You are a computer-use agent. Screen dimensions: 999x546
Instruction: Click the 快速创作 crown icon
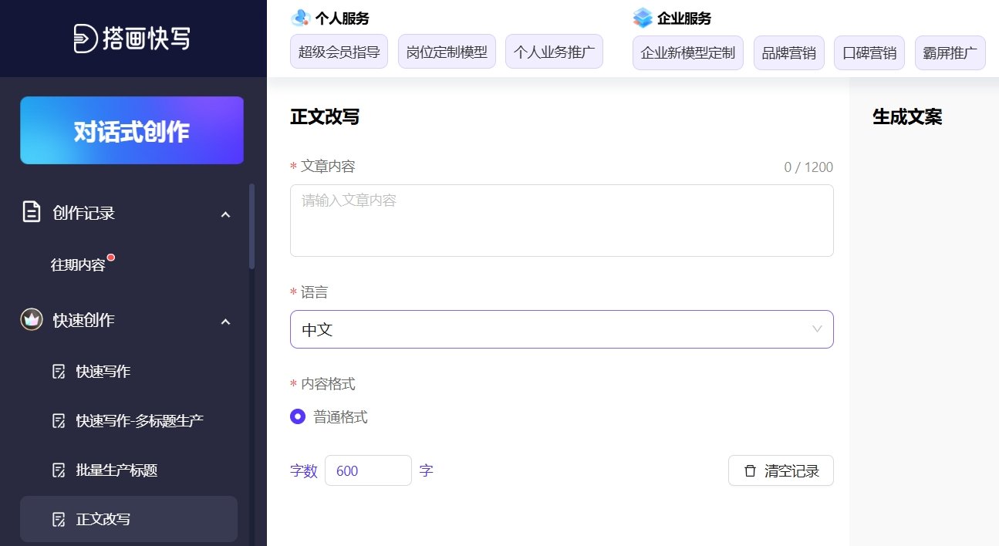(x=30, y=320)
